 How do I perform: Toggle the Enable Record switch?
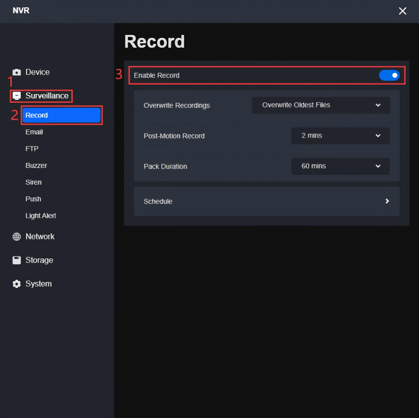point(389,75)
